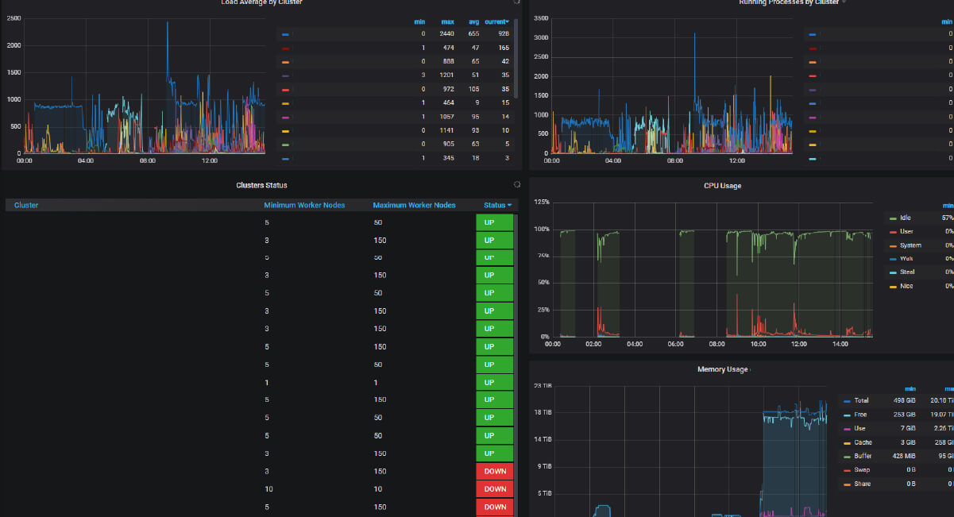Viewport: 954px width, 517px height.
Task: Click the Status column sort header
Action: point(497,205)
